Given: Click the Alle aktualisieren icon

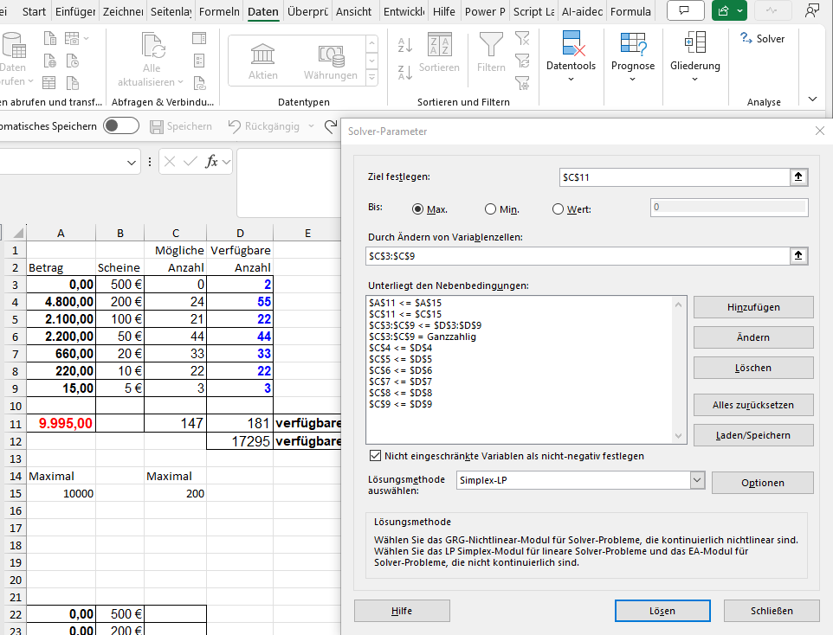Looking at the screenshot, I should (153, 45).
